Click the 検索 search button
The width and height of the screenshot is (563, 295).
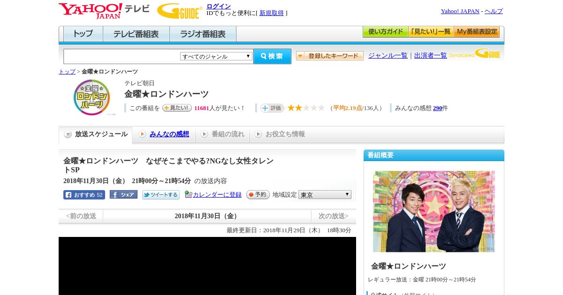click(x=272, y=56)
